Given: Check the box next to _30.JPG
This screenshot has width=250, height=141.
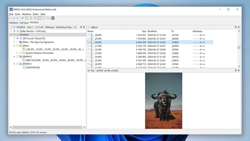Looking at the screenshot, I should coord(89,42).
